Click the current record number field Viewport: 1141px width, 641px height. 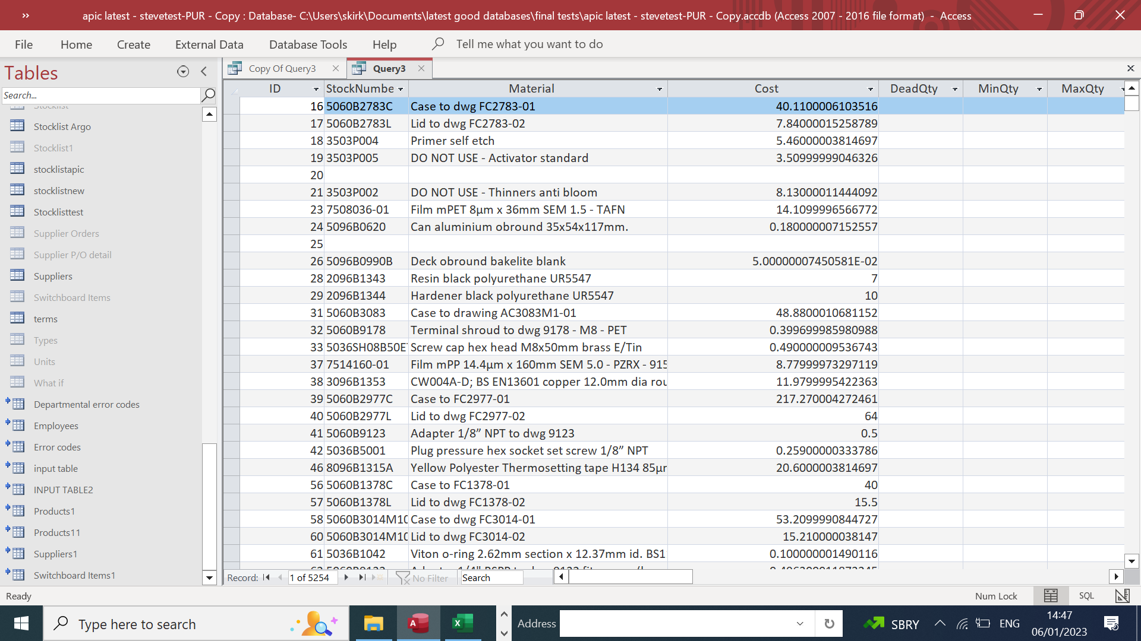[312, 577]
